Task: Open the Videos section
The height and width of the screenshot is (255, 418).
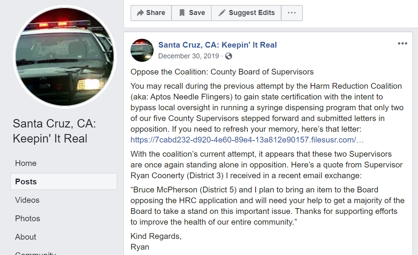Action: coord(27,200)
